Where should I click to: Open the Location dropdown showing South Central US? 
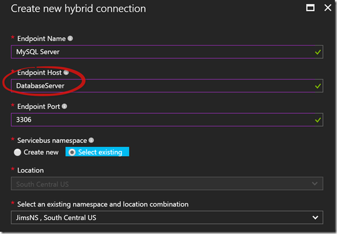[x=167, y=184]
